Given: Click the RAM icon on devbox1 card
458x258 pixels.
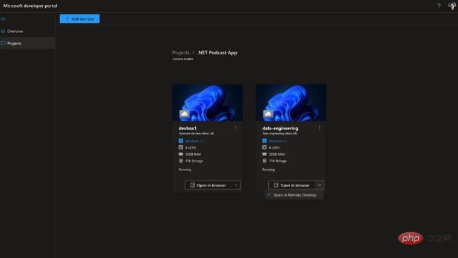Looking at the screenshot, I should pyautogui.click(x=181, y=154).
